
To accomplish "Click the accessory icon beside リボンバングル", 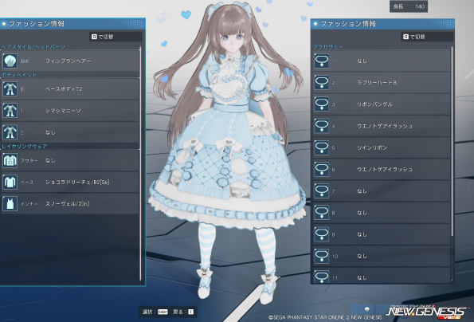I will pyautogui.click(x=322, y=104).
